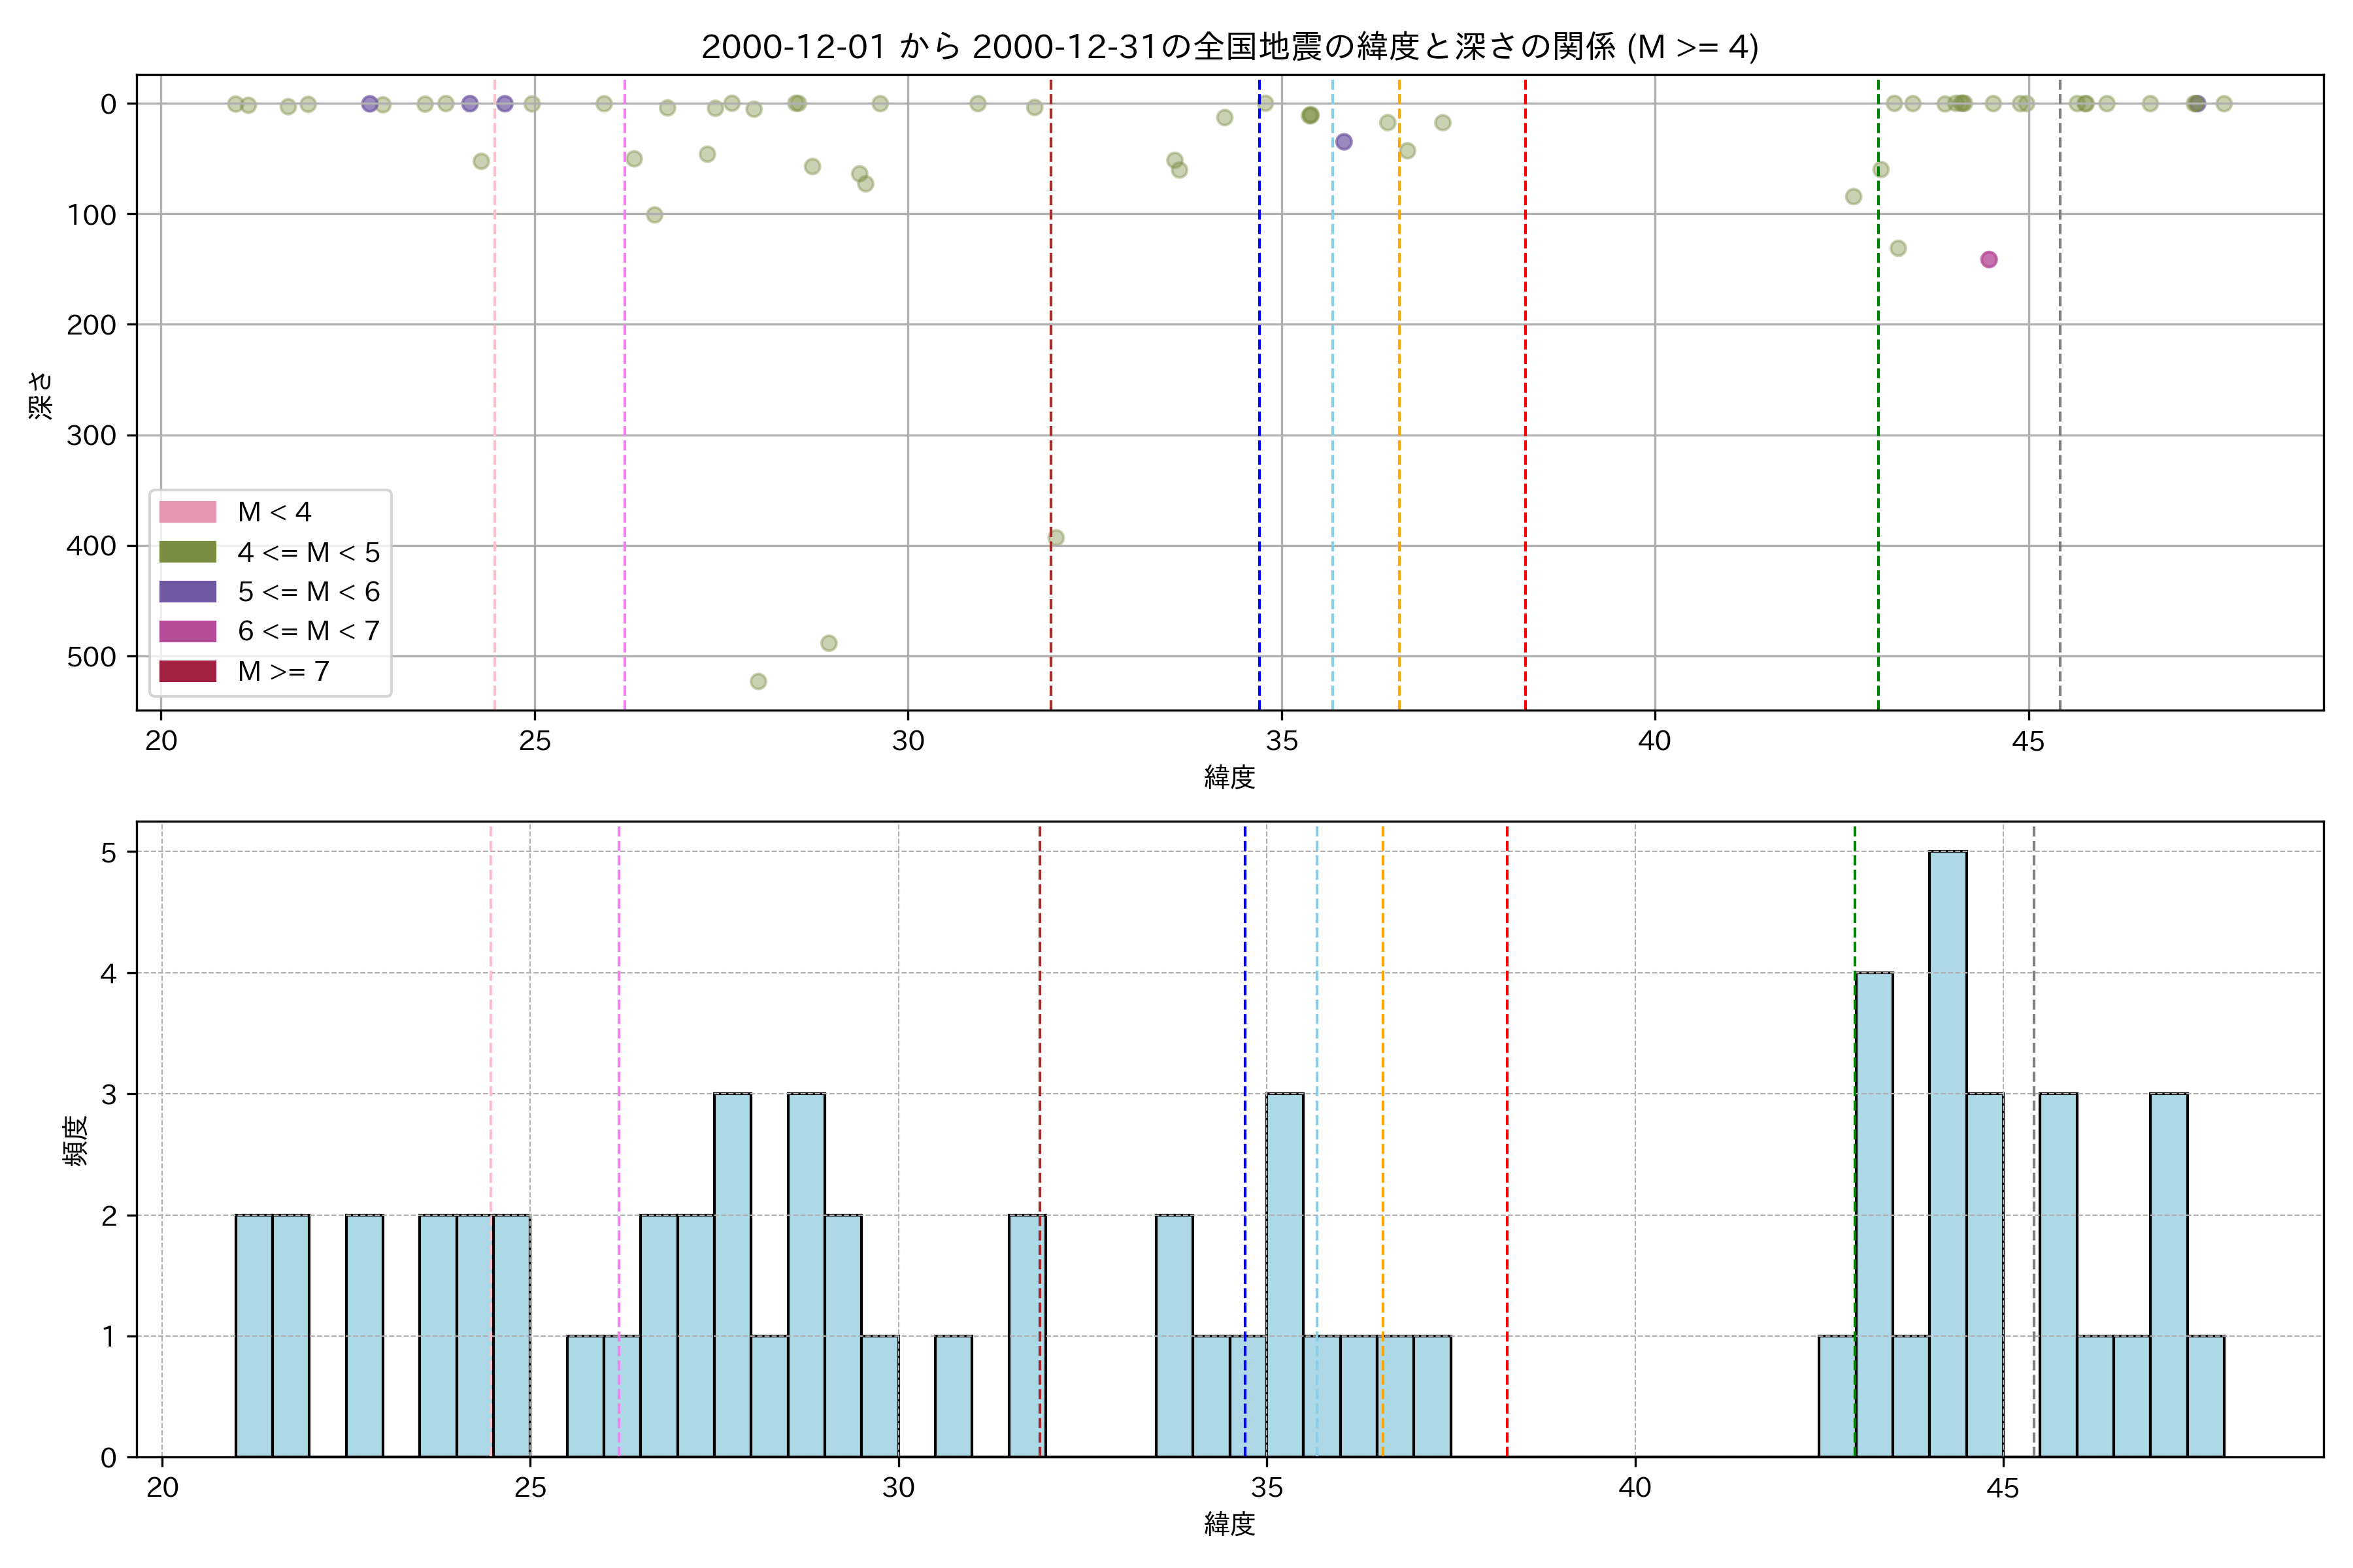Click the magenta earthquake point near depth 140

[1988, 260]
